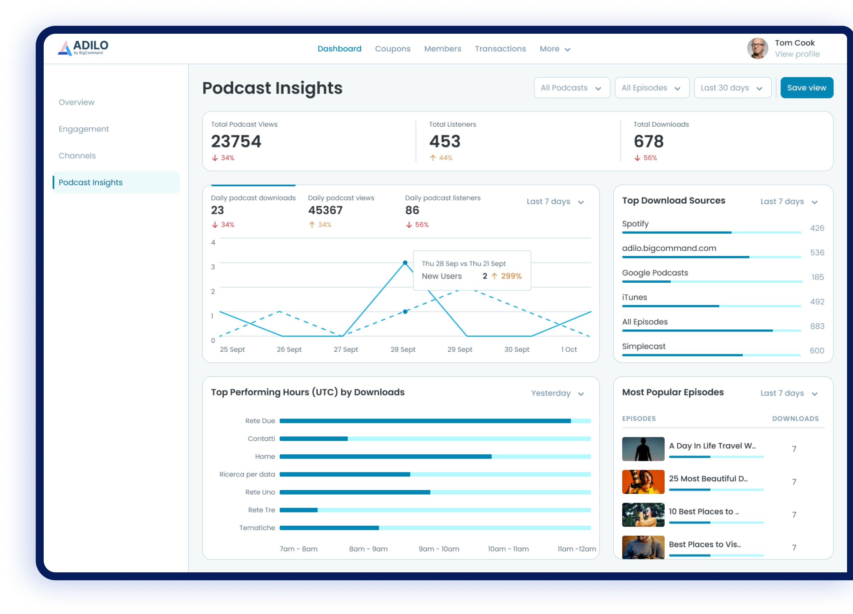Screen dimensions: 853x614
Task: Click the Rete Tre hours bar
Action: [x=435, y=510]
